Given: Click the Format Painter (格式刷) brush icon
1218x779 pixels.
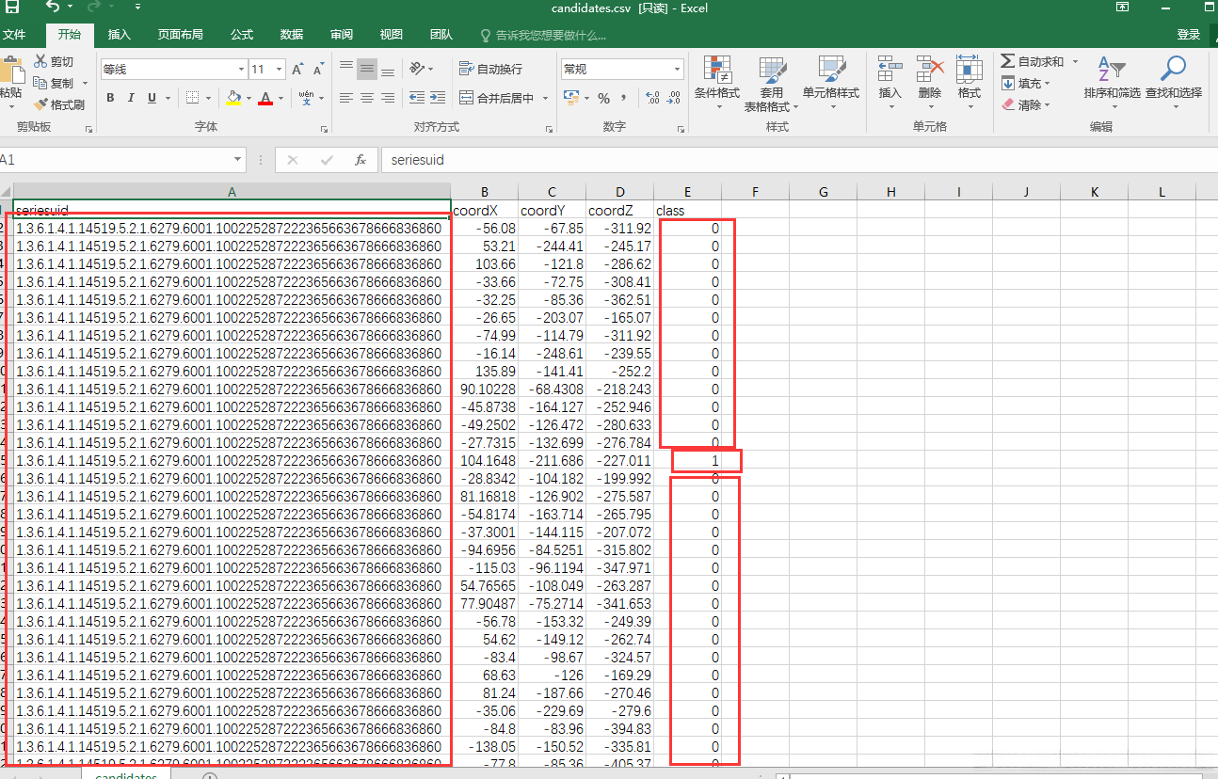Looking at the screenshot, I should coord(41,105).
